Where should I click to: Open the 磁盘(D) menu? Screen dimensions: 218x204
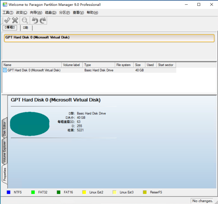(x=51, y=12)
